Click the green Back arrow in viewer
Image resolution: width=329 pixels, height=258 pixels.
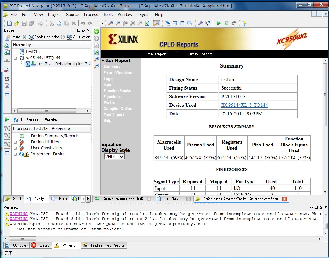pos(96,31)
